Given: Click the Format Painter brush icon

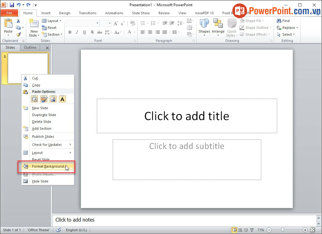Looking at the screenshot, I should tap(18, 34).
